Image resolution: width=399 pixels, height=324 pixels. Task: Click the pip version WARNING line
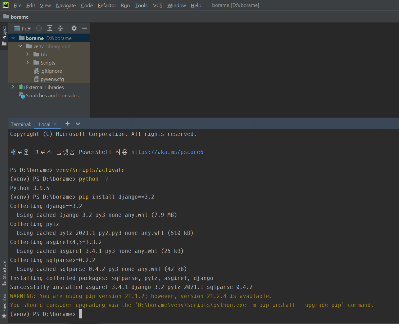[141, 296]
